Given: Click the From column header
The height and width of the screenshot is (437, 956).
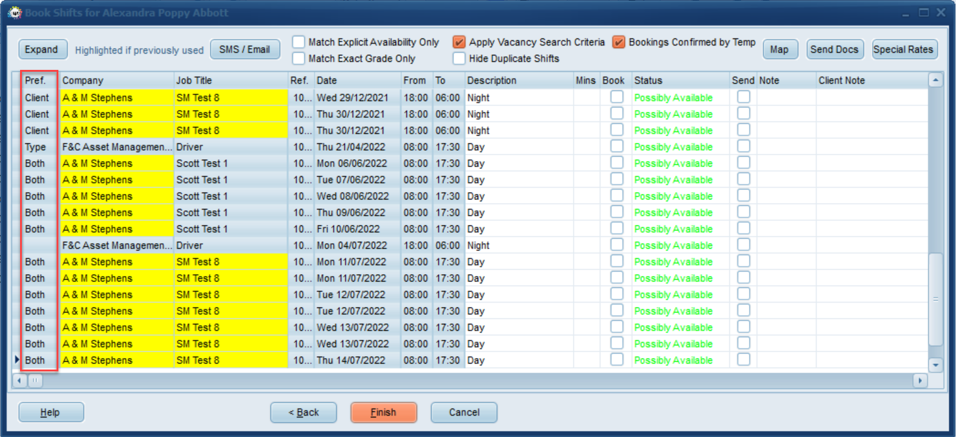Looking at the screenshot, I should pos(417,80).
